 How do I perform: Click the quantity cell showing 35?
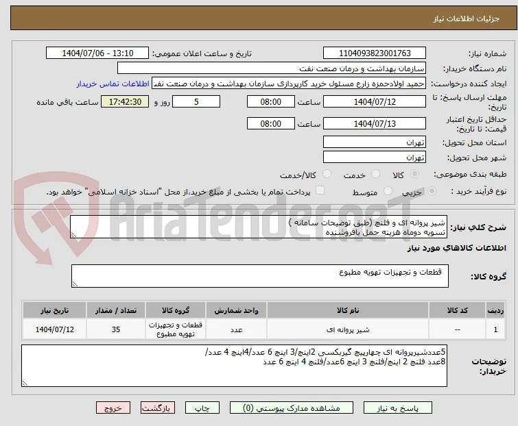116,329
